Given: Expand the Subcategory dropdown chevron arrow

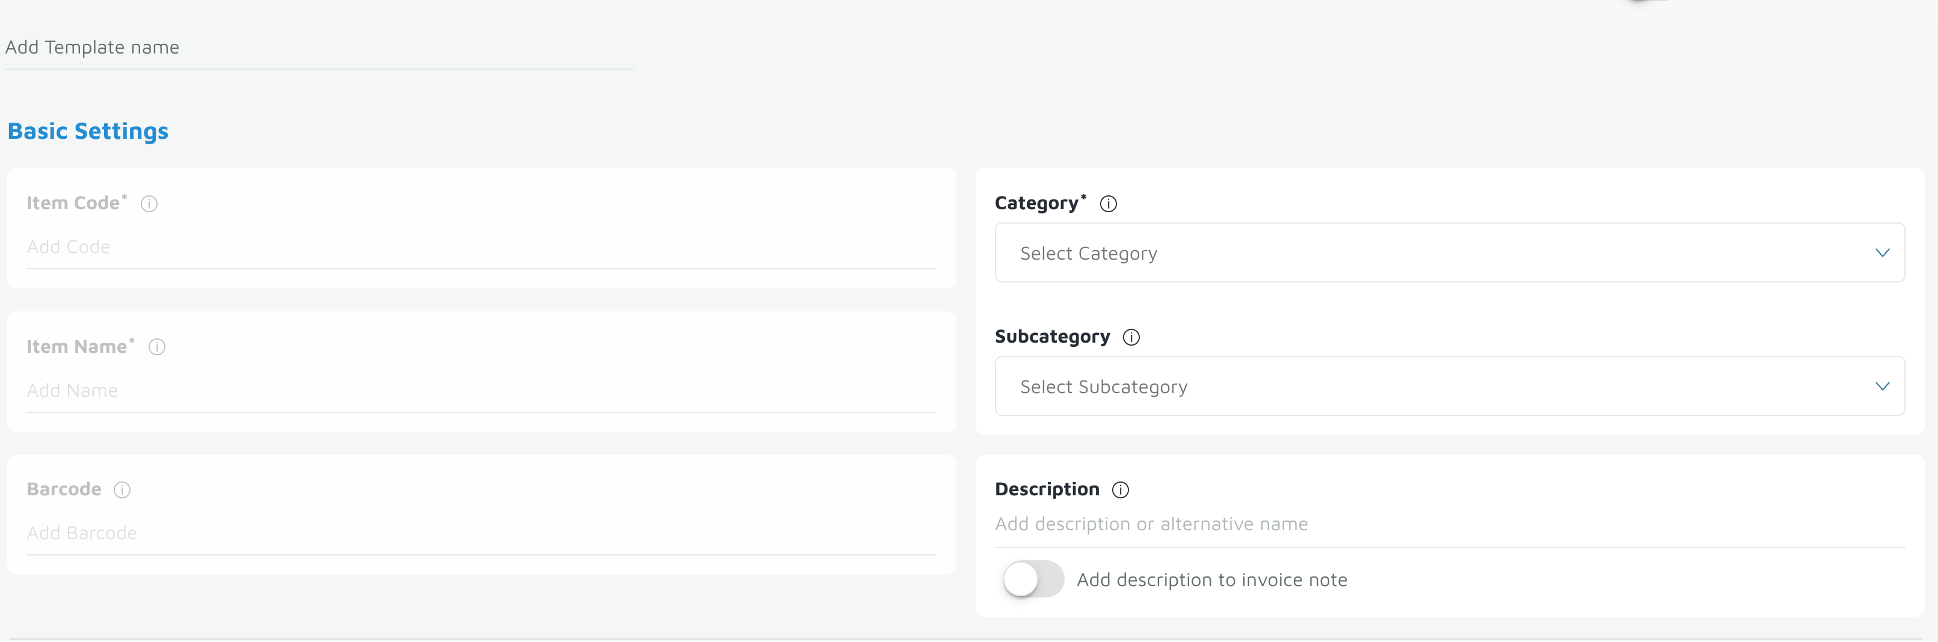Looking at the screenshot, I should (1881, 387).
